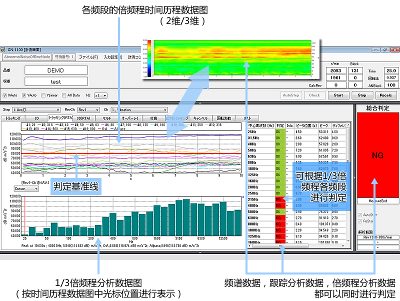The height and width of the screenshot is (301, 400).
Task: Open the 入力設定 menu
Action: (x=113, y=57)
